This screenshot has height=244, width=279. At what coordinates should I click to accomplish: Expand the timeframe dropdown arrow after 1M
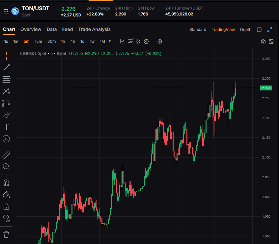(110, 41)
